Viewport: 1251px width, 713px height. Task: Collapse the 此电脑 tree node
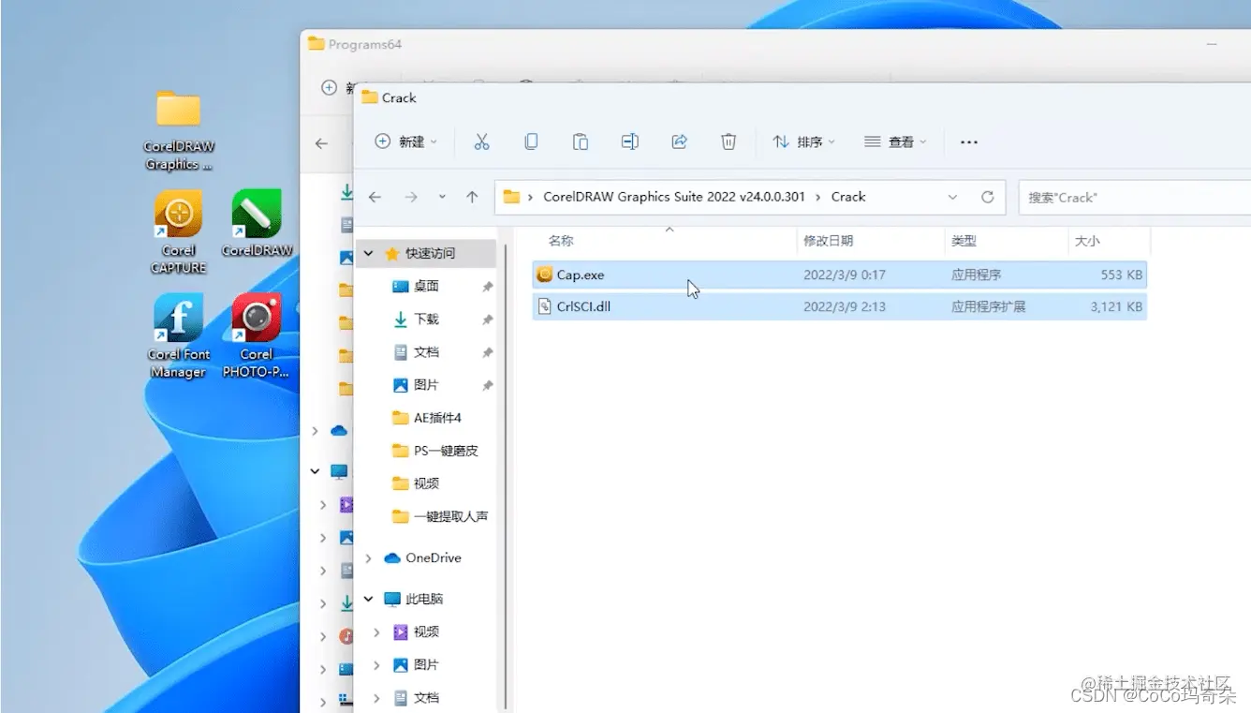coord(368,599)
